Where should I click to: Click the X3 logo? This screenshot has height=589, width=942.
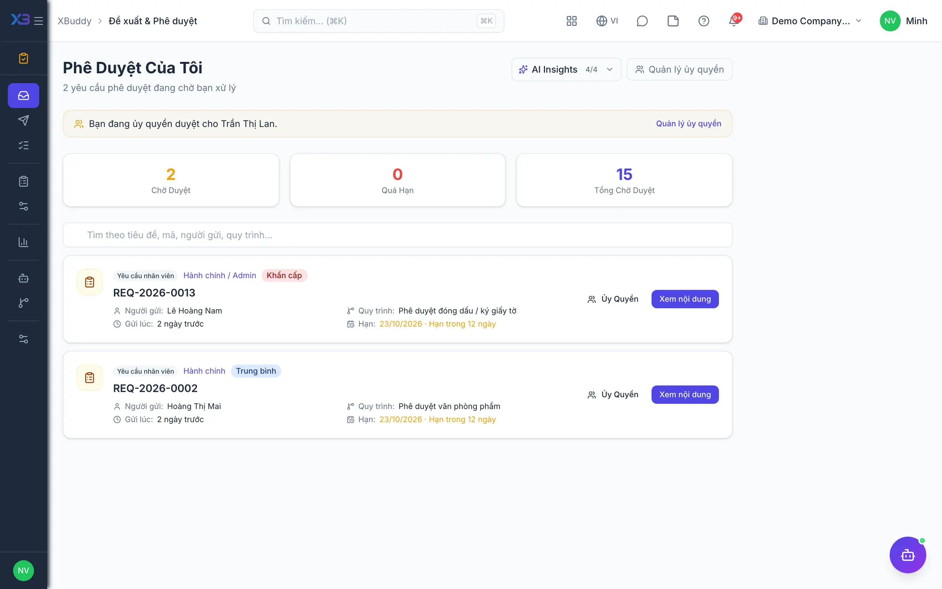coord(20,20)
